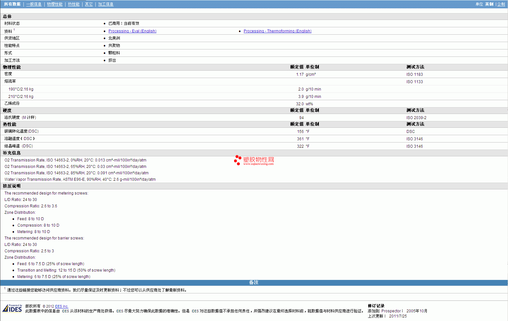Click the Compression: 8 to 10 D bullet
The height and width of the screenshot is (321, 508).
[38, 225]
